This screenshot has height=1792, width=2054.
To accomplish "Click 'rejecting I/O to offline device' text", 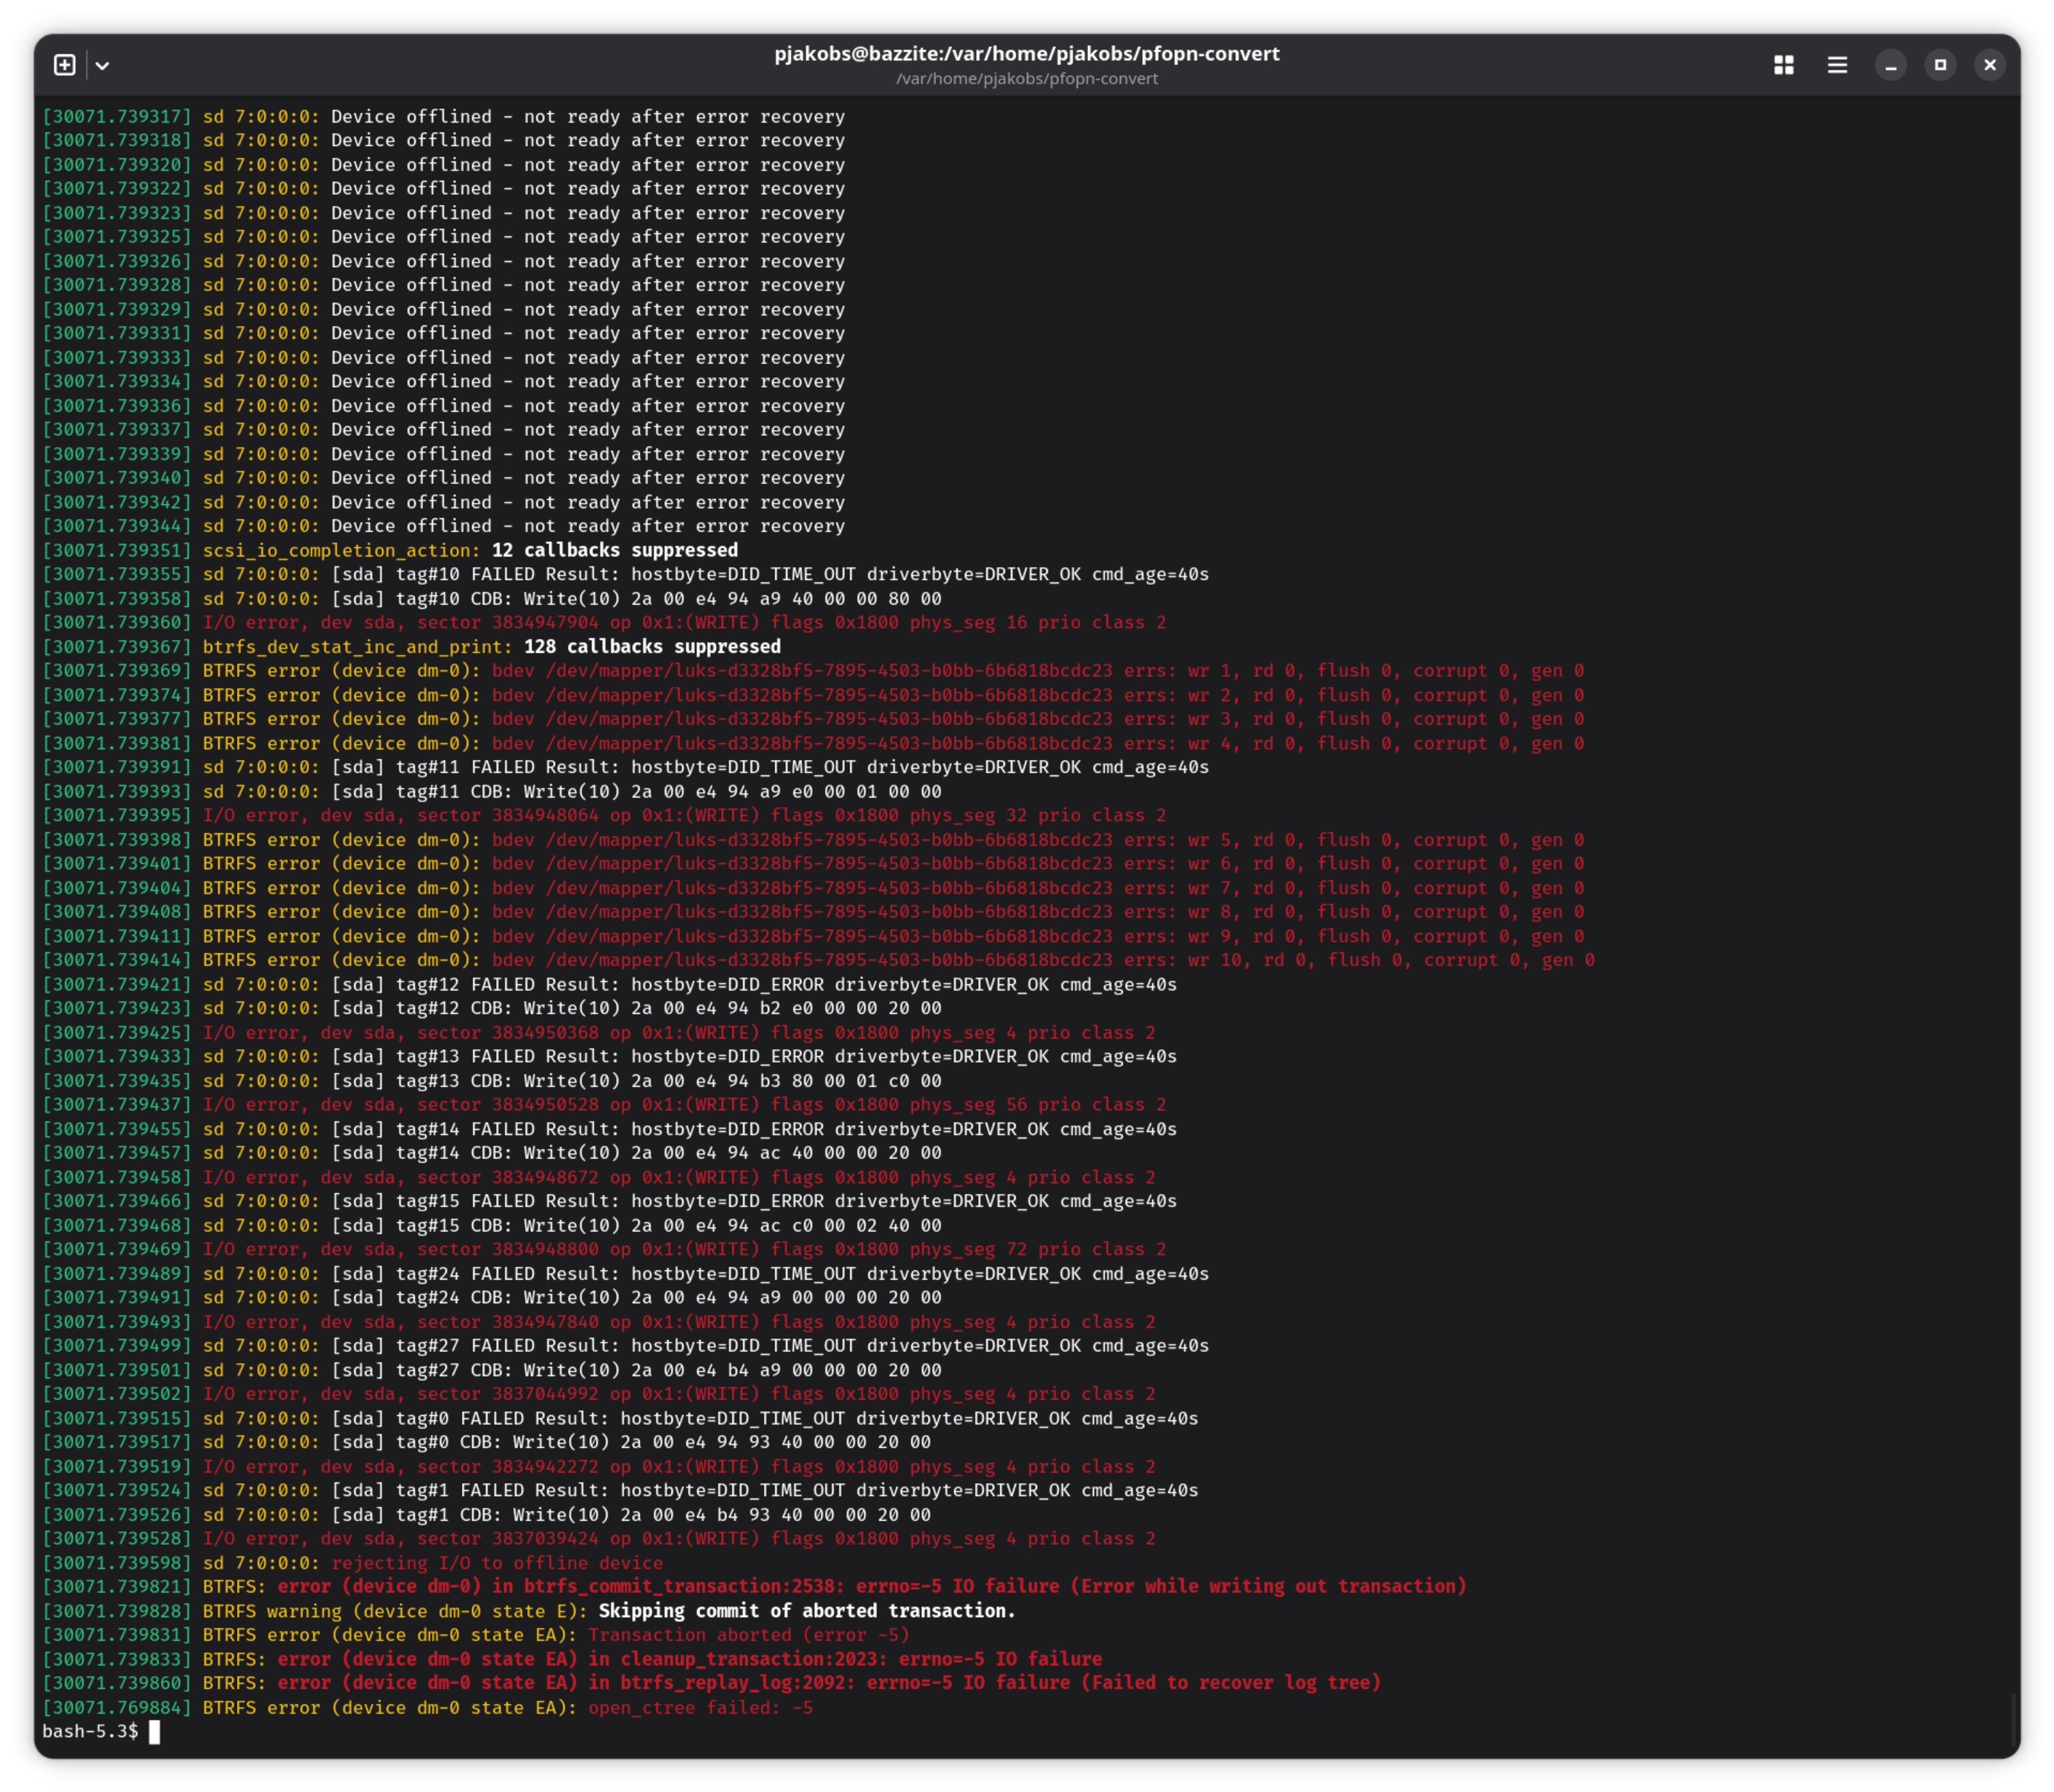I will 497,1563.
